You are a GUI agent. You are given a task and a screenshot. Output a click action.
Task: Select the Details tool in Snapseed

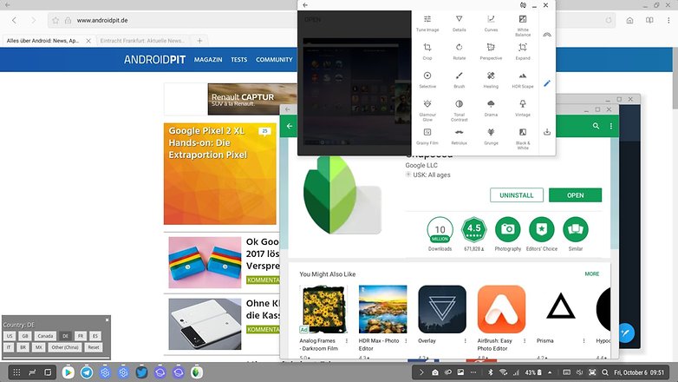tap(460, 23)
